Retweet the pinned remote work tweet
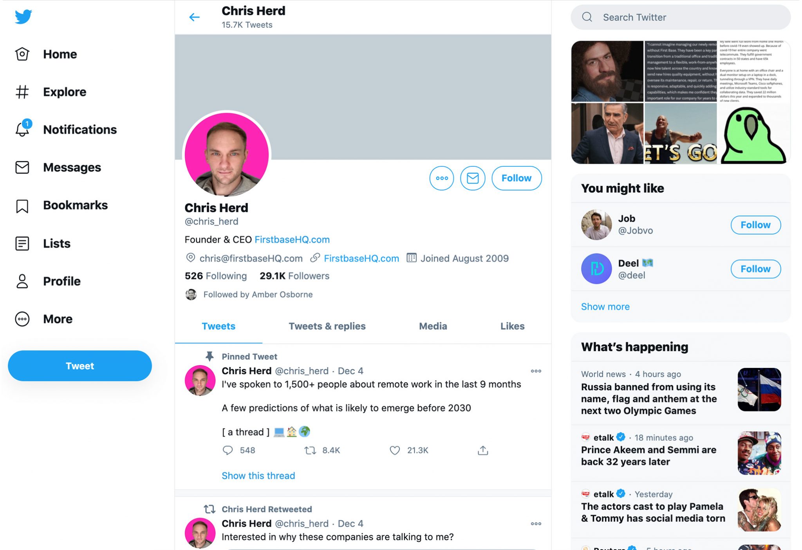 click(x=310, y=450)
